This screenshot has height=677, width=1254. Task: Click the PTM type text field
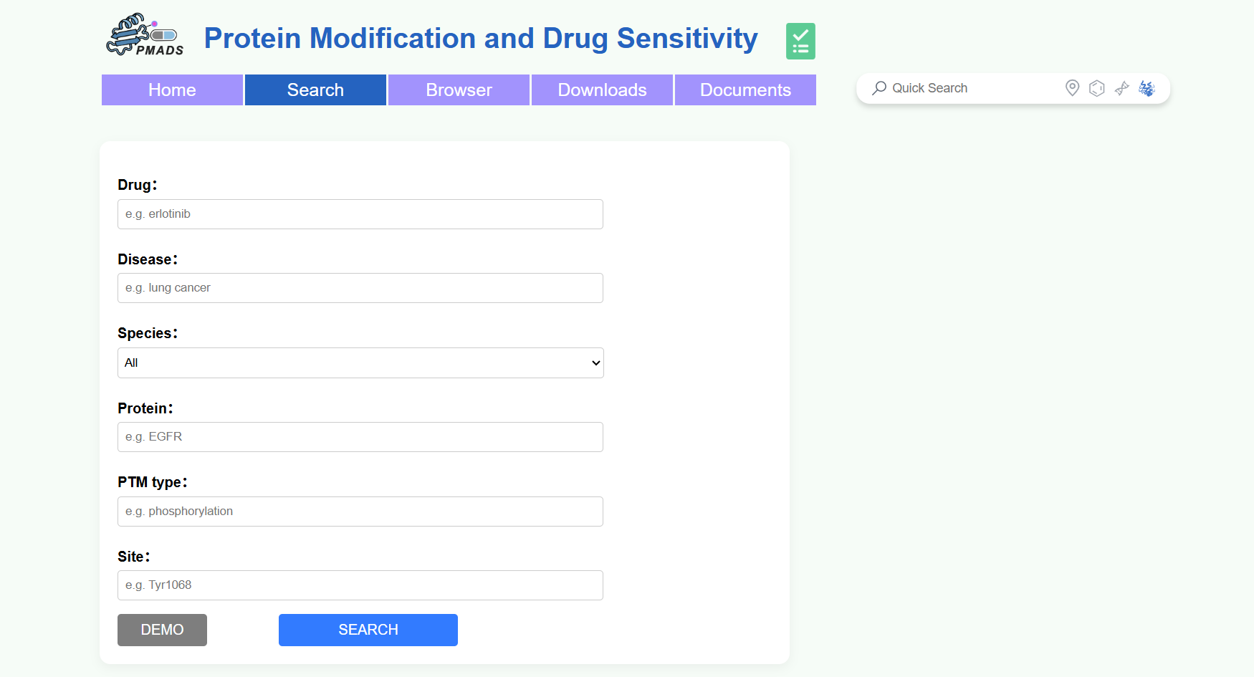coord(360,512)
